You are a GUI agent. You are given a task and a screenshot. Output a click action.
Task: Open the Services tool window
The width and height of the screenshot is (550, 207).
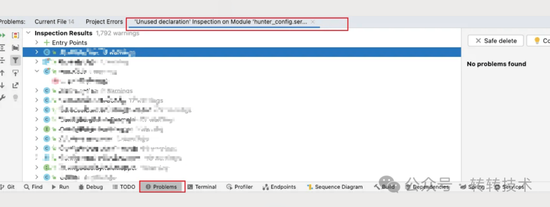pos(509,187)
